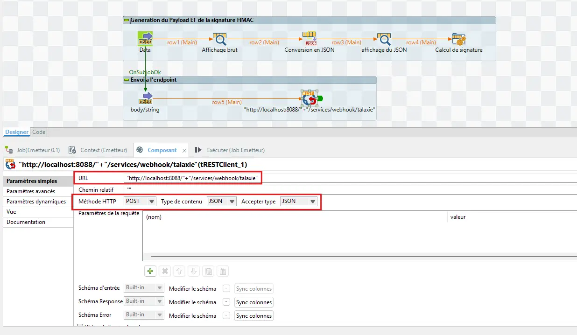Click the copy icon under the parameters table

tap(208, 271)
